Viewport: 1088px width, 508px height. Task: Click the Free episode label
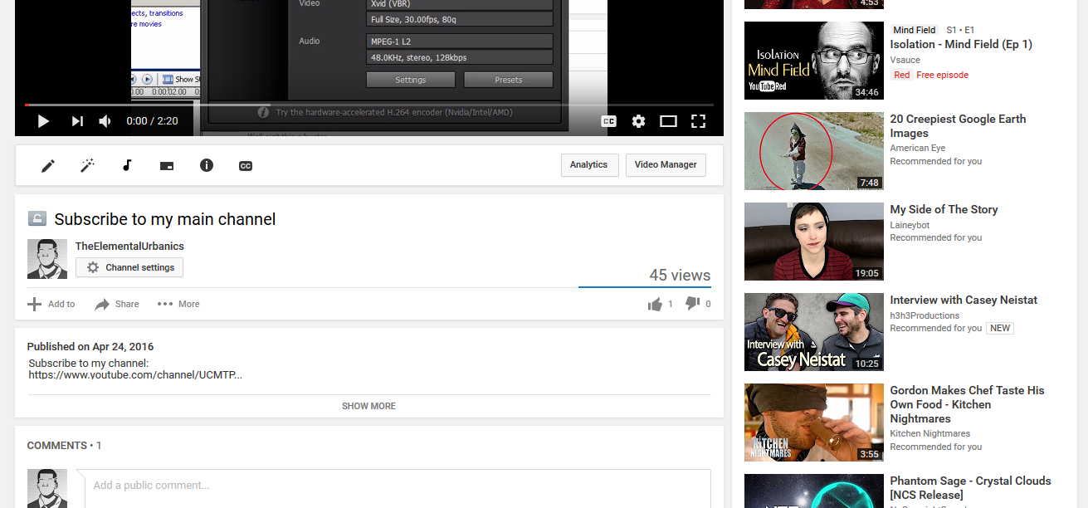pos(943,75)
